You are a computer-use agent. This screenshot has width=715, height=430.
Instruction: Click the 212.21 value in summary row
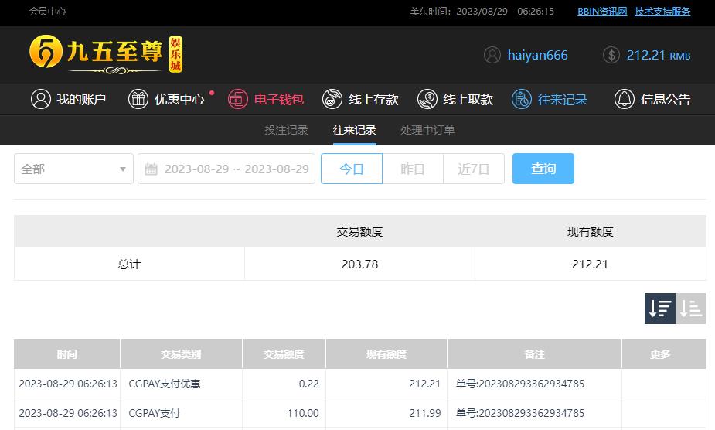[x=590, y=264]
